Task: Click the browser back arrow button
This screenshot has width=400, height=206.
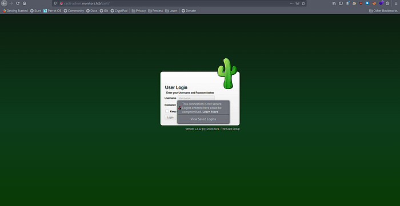Action: pyautogui.click(x=5, y=3)
